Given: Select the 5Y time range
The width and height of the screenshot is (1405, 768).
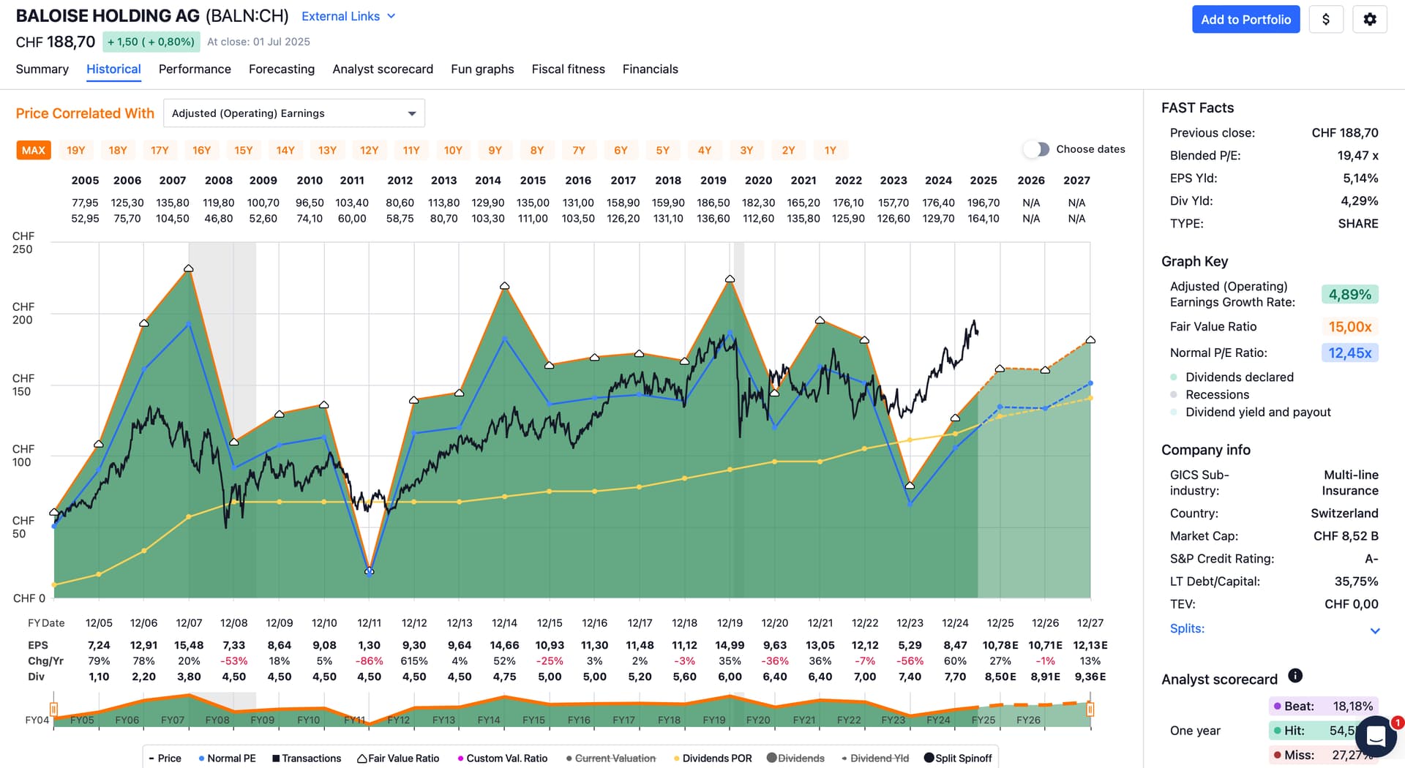Looking at the screenshot, I should click(x=663, y=151).
